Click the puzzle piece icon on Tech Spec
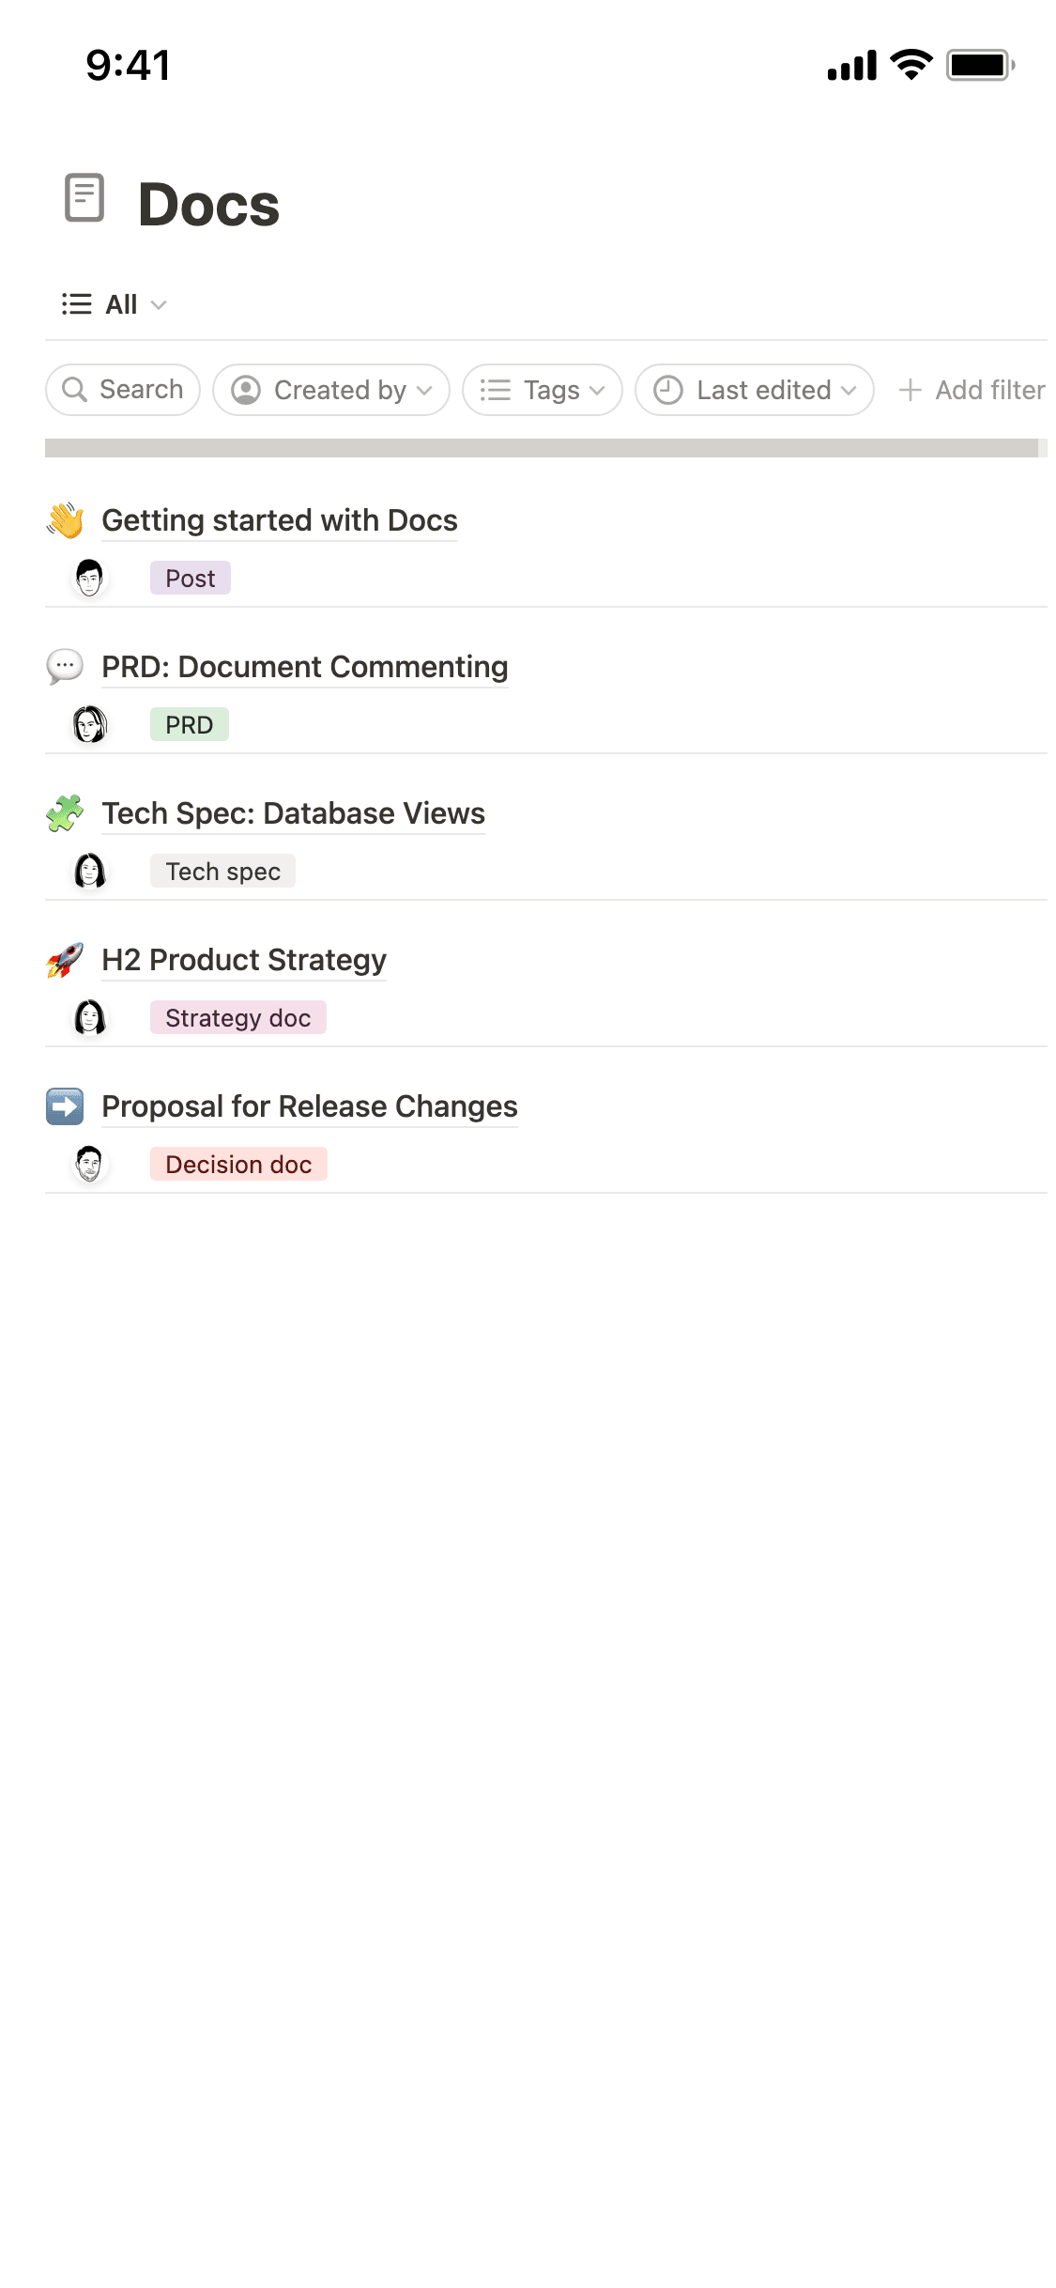 [x=65, y=813]
